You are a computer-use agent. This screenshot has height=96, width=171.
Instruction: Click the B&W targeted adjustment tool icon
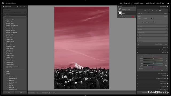coord(138,55)
